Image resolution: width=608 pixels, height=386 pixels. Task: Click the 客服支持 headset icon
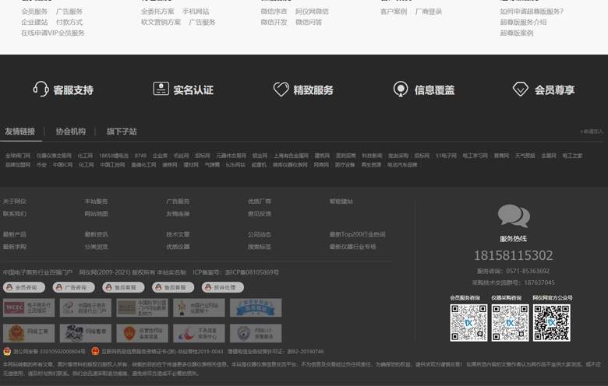click(41, 89)
